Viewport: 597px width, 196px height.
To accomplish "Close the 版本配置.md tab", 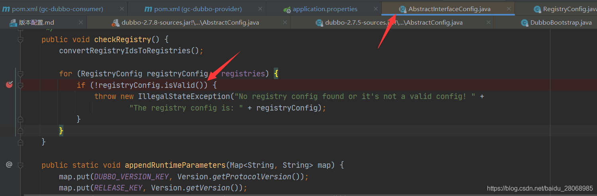I will tap(81, 23).
